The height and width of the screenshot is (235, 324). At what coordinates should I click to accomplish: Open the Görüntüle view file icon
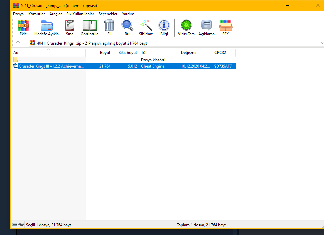point(89,25)
